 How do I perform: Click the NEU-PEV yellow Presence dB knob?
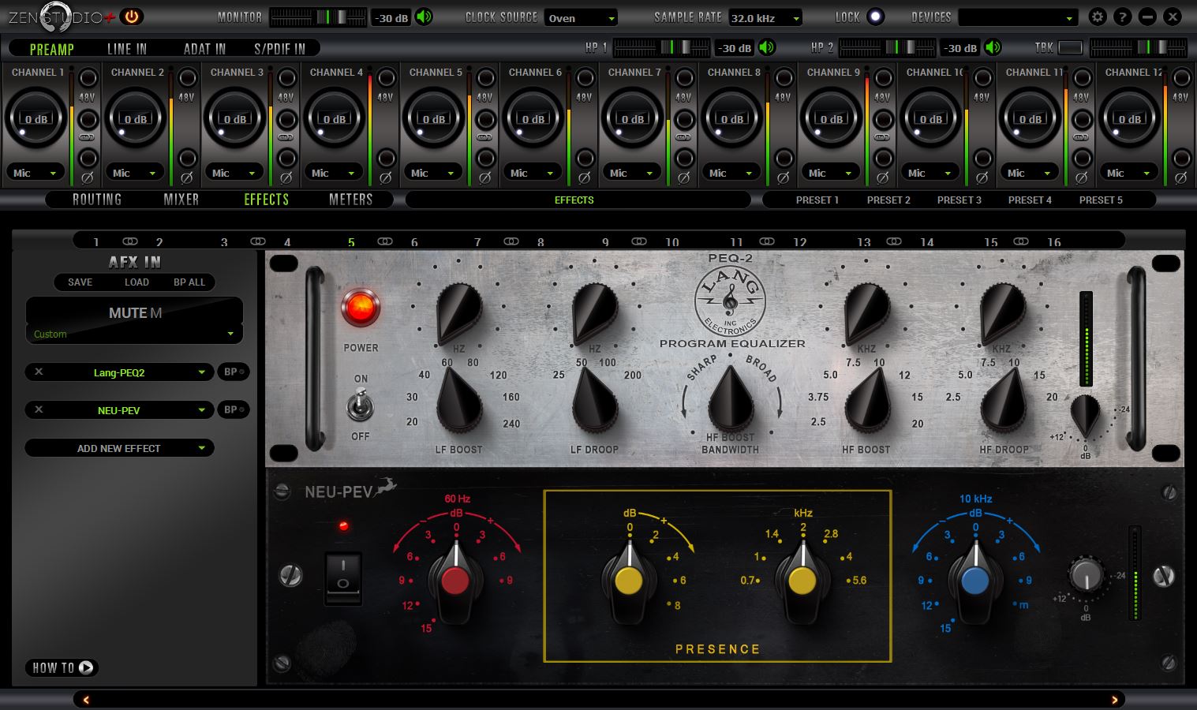pos(628,581)
